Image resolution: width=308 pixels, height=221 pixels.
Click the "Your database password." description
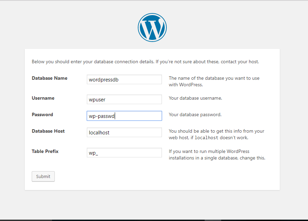(195, 114)
